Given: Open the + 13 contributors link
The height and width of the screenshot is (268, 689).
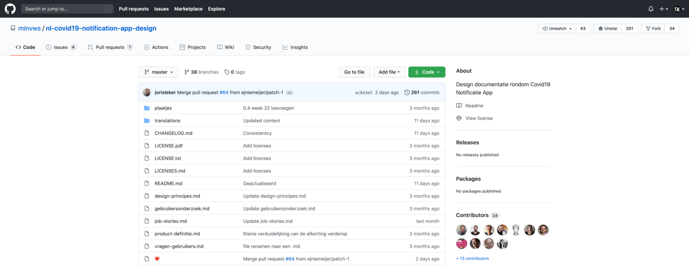Looking at the screenshot, I should (473, 258).
